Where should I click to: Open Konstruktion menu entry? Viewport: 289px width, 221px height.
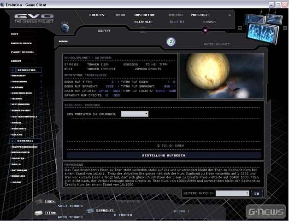[x=22, y=93]
